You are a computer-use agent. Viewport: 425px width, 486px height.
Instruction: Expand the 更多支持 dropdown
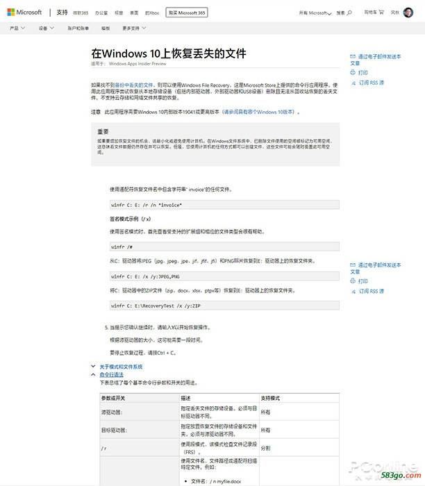point(134,28)
